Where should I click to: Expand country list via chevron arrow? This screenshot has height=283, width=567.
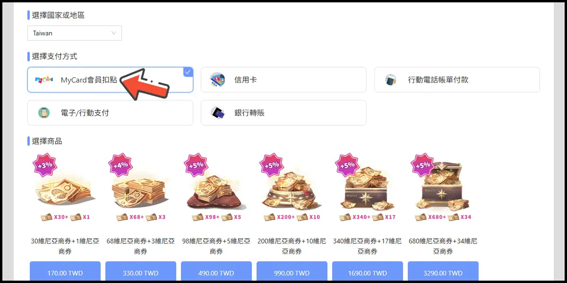coord(114,33)
